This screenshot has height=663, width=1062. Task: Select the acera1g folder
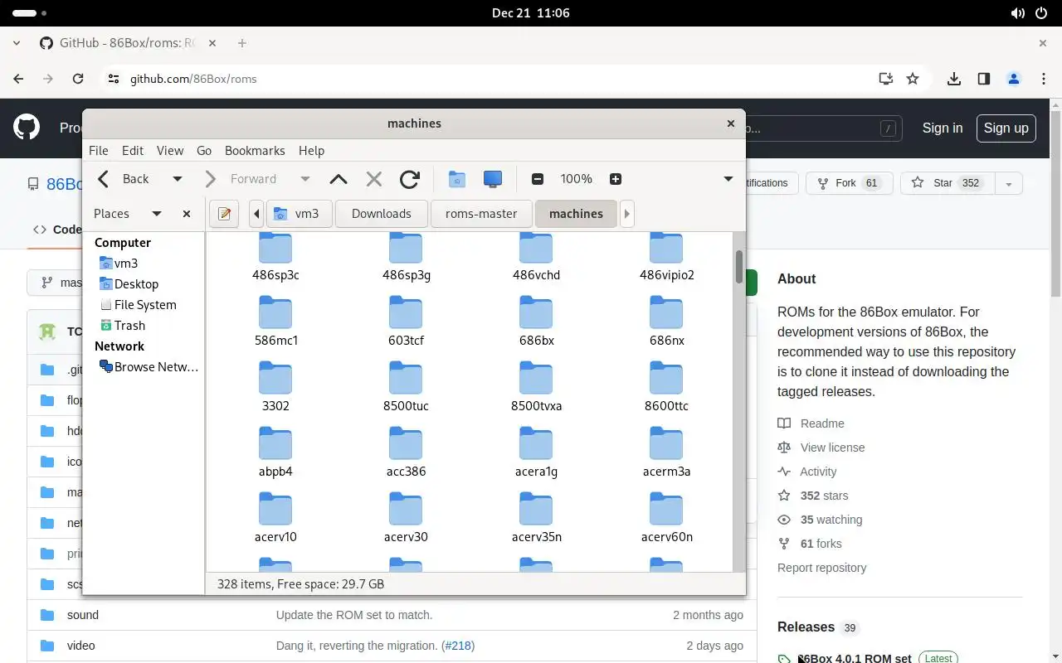[x=536, y=453]
